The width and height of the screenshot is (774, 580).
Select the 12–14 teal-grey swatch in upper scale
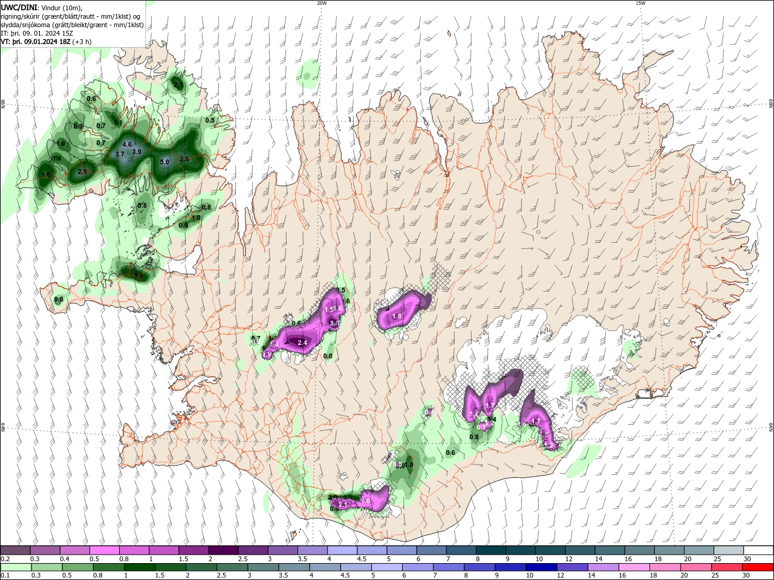pyautogui.click(x=580, y=550)
